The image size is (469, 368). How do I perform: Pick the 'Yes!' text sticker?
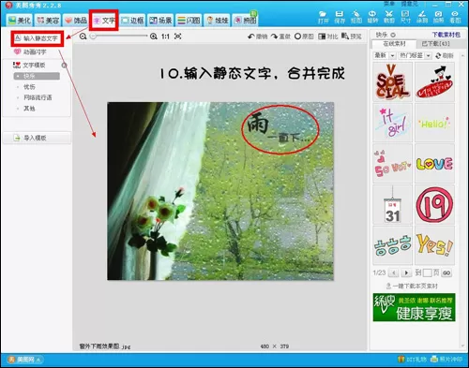coord(434,245)
